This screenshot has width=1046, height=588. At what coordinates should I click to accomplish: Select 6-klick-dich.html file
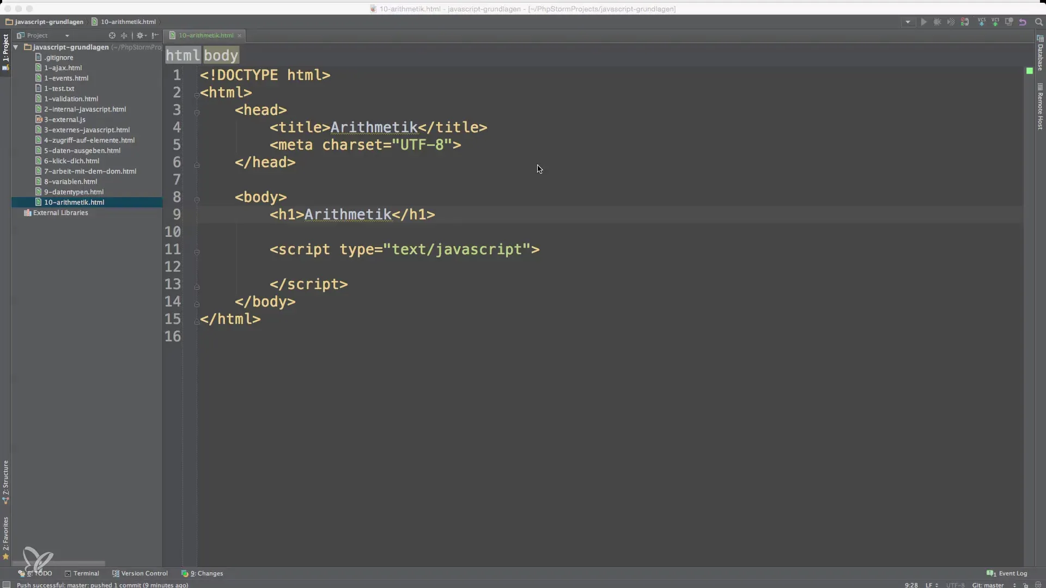click(x=71, y=161)
